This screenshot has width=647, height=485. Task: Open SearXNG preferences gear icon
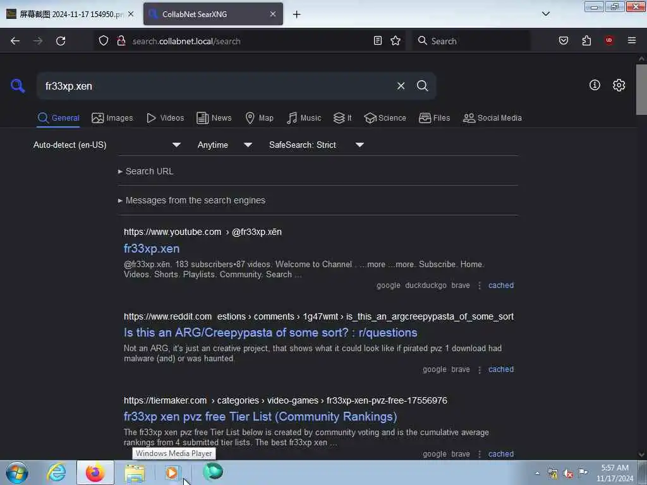coord(619,85)
